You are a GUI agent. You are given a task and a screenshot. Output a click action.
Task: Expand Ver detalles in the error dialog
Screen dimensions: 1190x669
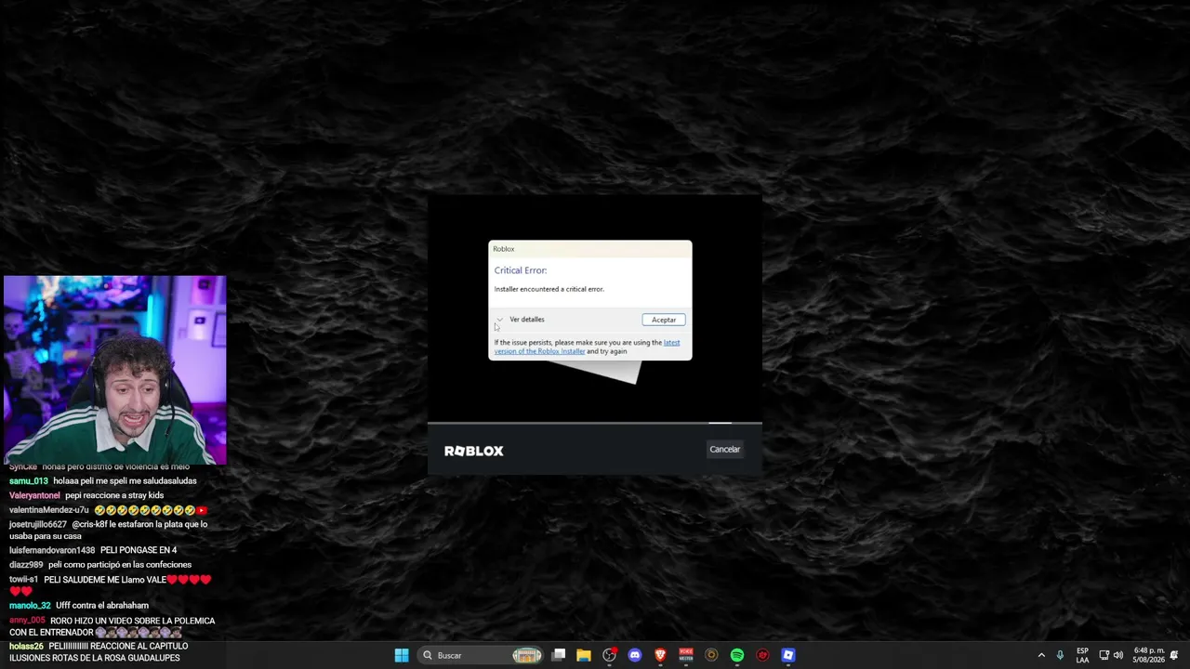click(521, 320)
